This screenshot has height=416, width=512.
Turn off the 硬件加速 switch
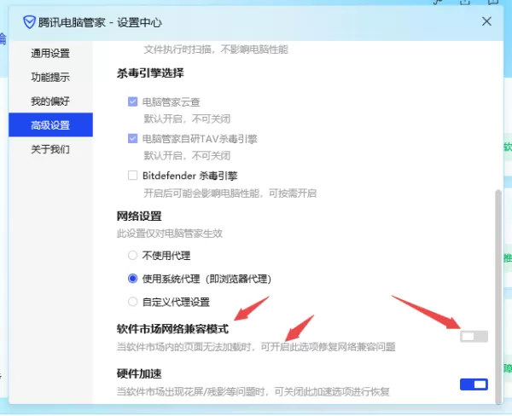pyautogui.click(x=474, y=384)
